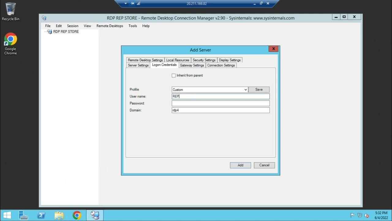Click the RDCMan window title icon
Image resolution: width=392 pixels, height=221 pixels.
44,18
